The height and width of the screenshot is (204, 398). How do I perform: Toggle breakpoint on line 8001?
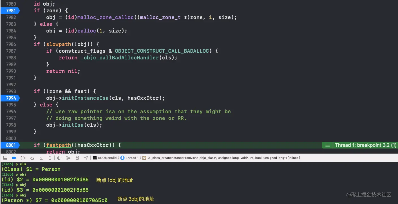click(10, 145)
